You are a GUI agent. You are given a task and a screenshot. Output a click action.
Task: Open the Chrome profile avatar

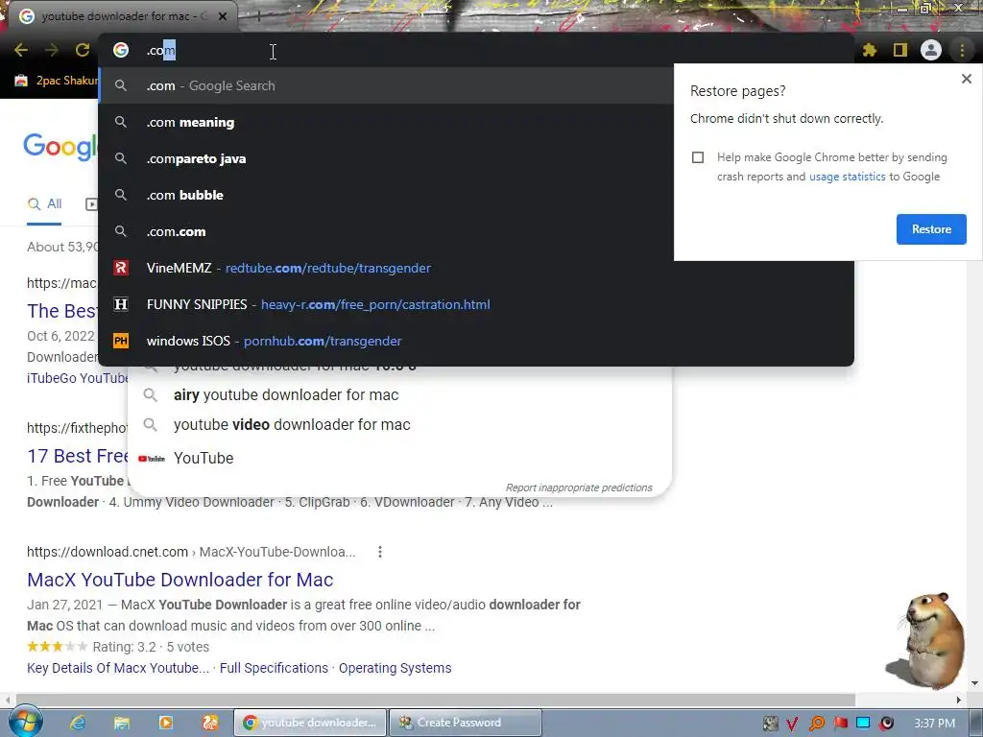coord(931,50)
